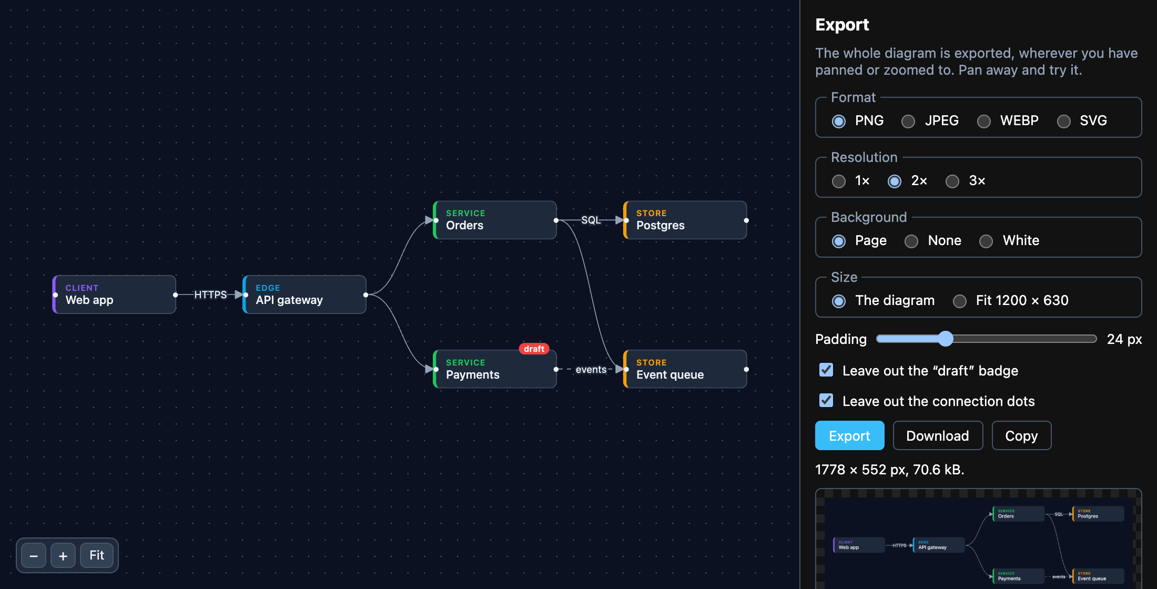Click the blue Export button
1157x589 pixels.
[849, 435]
